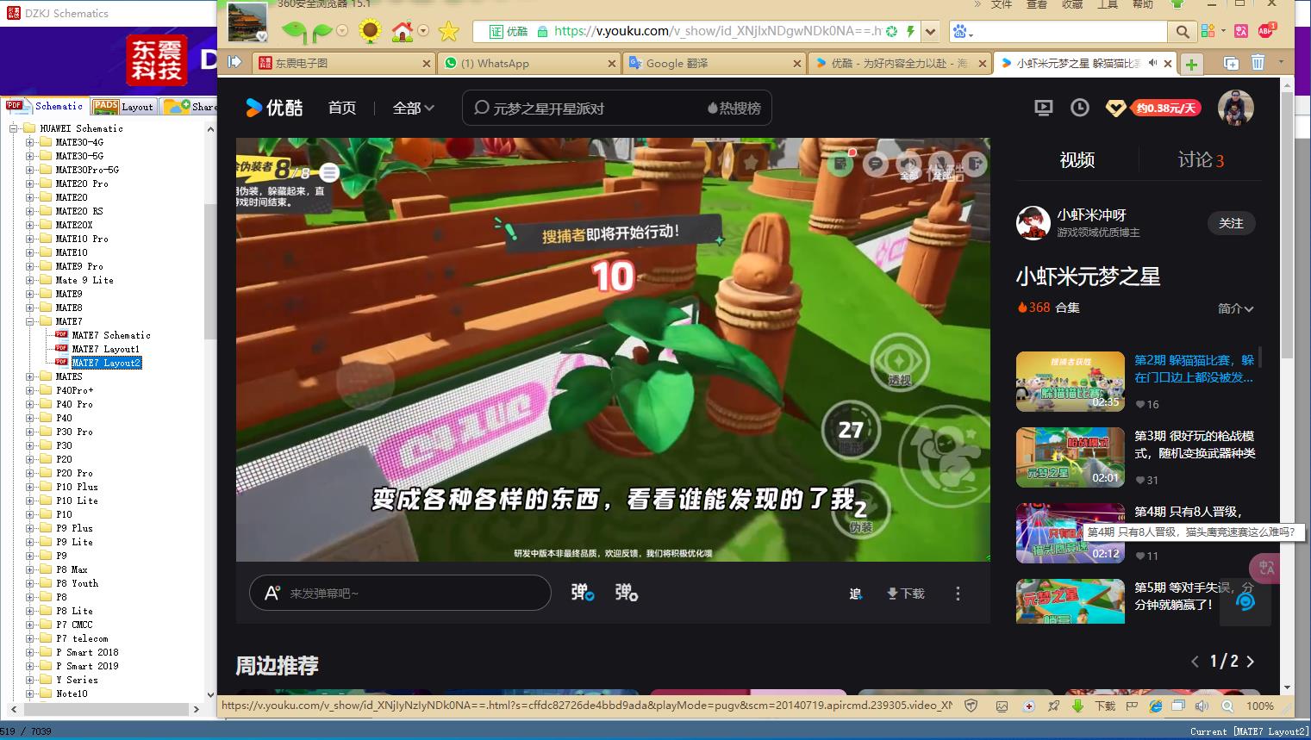This screenshot has width=1311, height=740.
Task: Click the browser favorites star icon
Action: coord(448,32)
